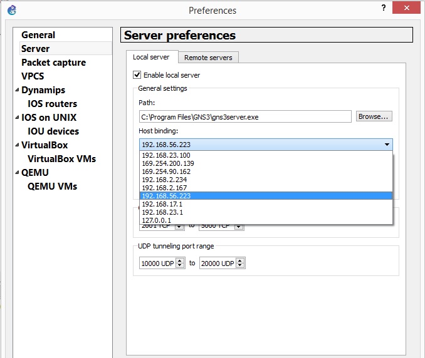
Task: Choose 192.168.23.1 from host list
Action: (266, 212)
